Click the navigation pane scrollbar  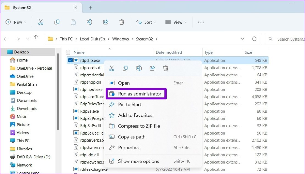coord(58,91)
